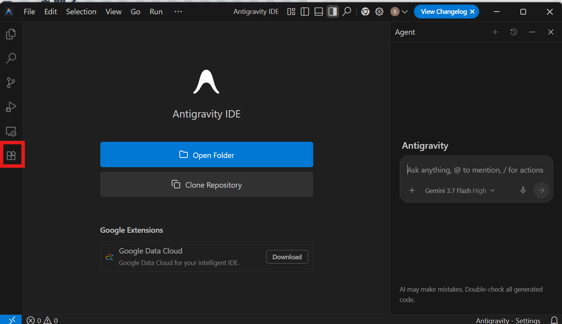Start voice input with microphone icon

tap(523, 190)
